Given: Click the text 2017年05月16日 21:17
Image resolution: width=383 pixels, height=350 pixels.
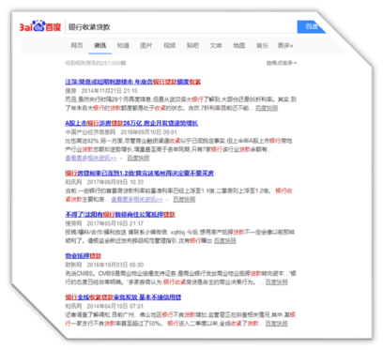Looking at the screenshot, I should click(x=115, y=223).
